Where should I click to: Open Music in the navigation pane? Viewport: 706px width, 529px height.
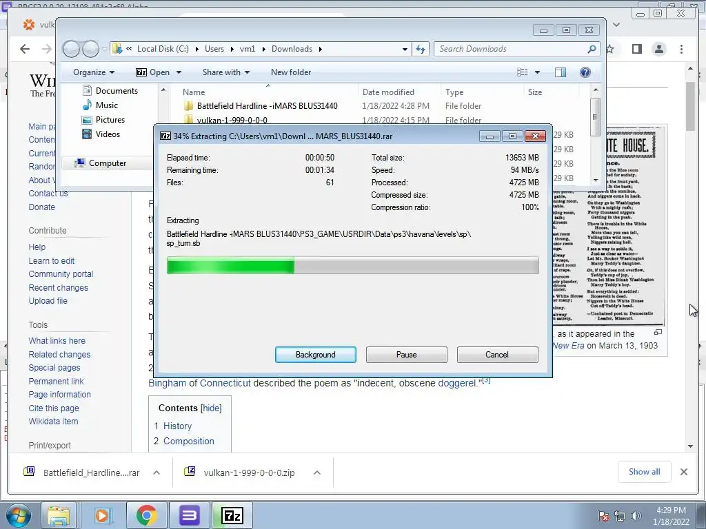coord(101,105)
